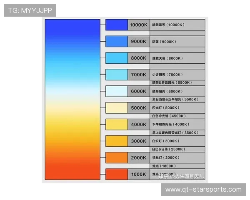Viewport: 250px width, 200px height.
Task: Click the description "闪光灯（5000K）"
Action: 166,108
